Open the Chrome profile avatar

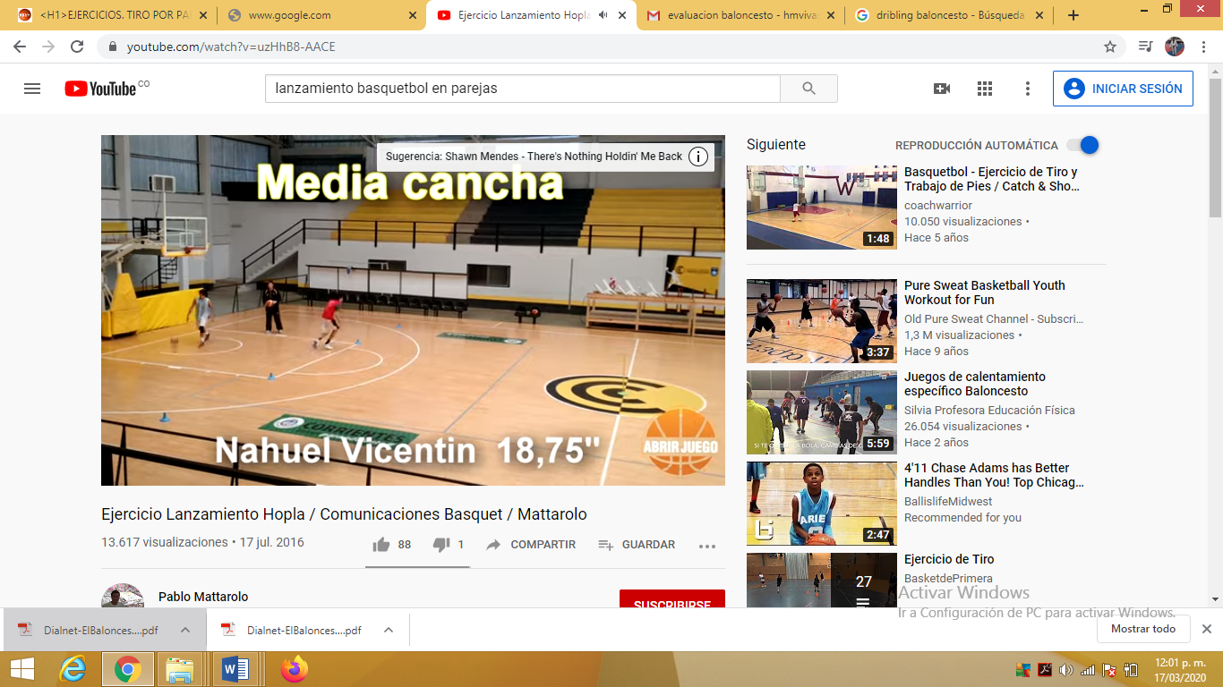click(x=1174, y=47)
